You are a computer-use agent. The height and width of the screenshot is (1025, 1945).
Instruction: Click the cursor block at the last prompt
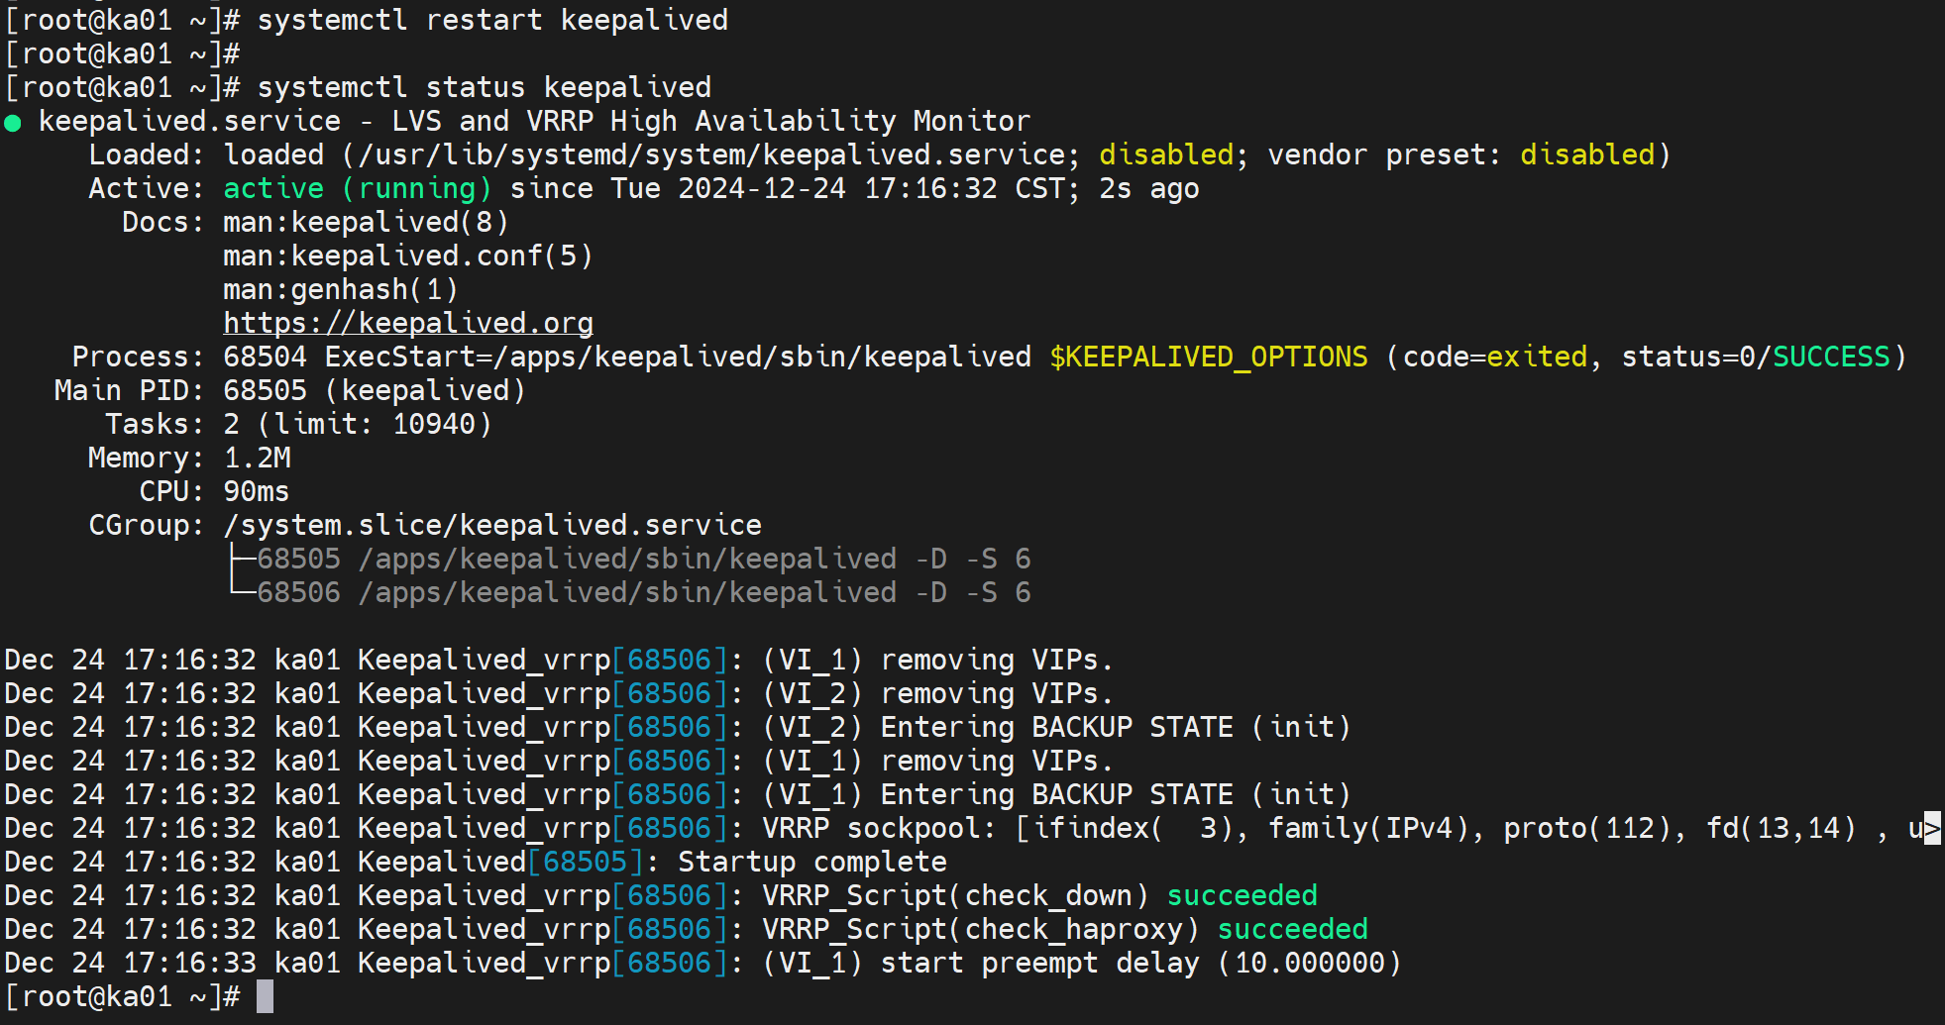click(x=265, y=996)
